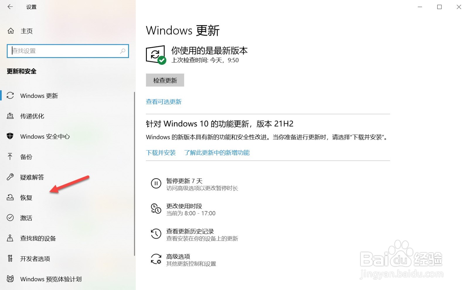Click 其他更新控制和设置 text
This screenshot has height=290, width=469.
click(191, 264)
